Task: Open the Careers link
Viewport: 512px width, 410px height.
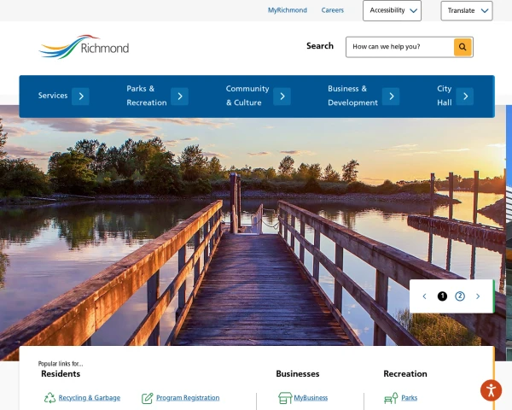Action: [x=333, y=10]
